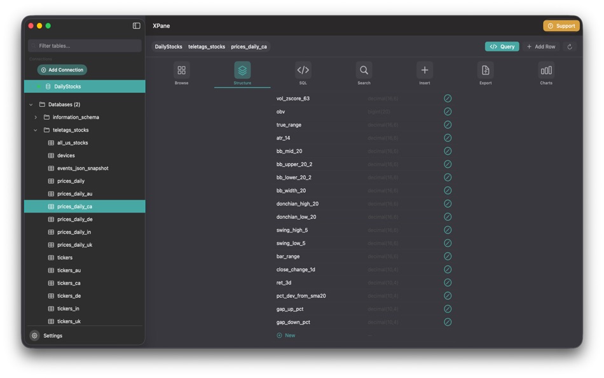This screenshot has width=604, height=378.
Task: Click the Search icon in the toolbar
Action: click(x=364, y=71)
